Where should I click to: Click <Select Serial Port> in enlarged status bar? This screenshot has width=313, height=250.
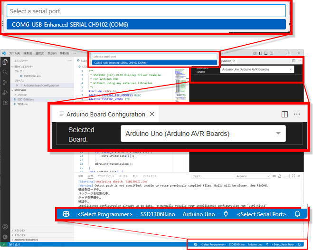click(261, 214)
